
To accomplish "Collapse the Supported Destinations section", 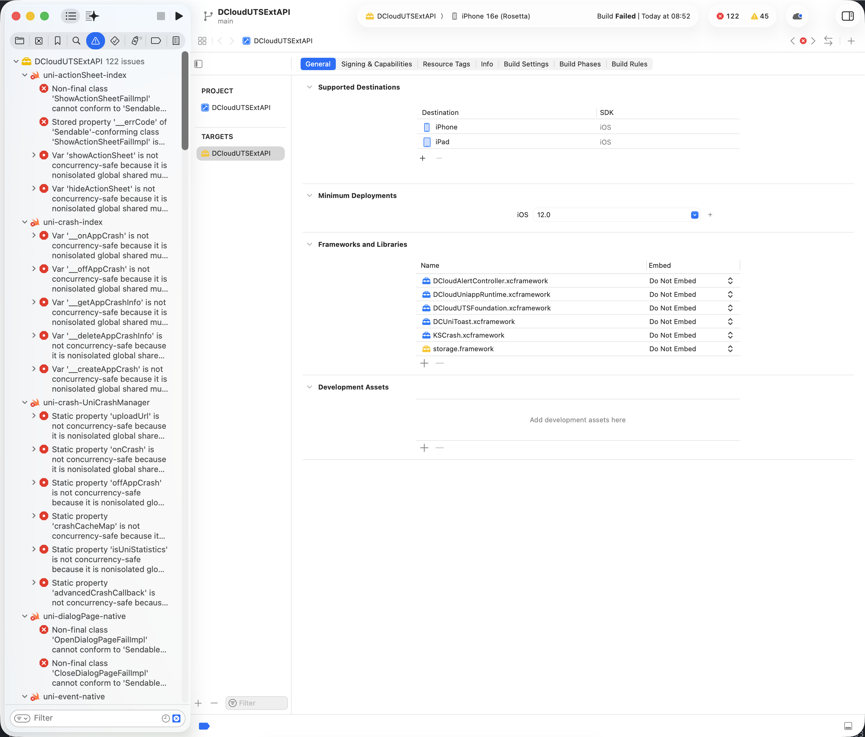I will (309, 87).
